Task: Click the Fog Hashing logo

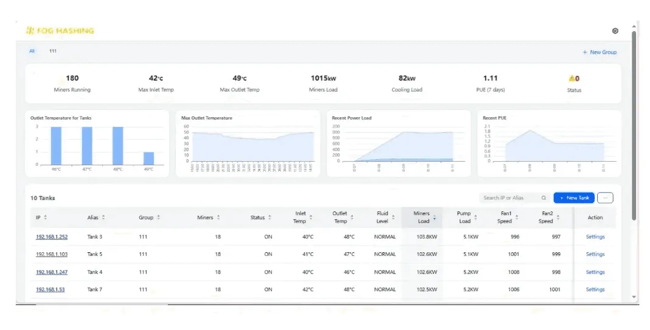Action: tap(60, 30)
